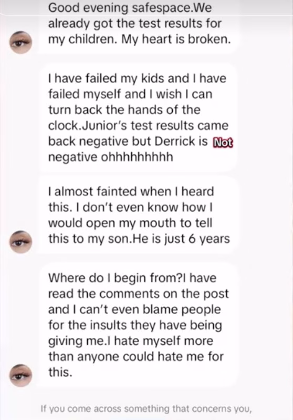The width and height of the screenshot is (293, 420).
Task: Click the "If you come across something" notice
Action: click(x=146, y=409)
